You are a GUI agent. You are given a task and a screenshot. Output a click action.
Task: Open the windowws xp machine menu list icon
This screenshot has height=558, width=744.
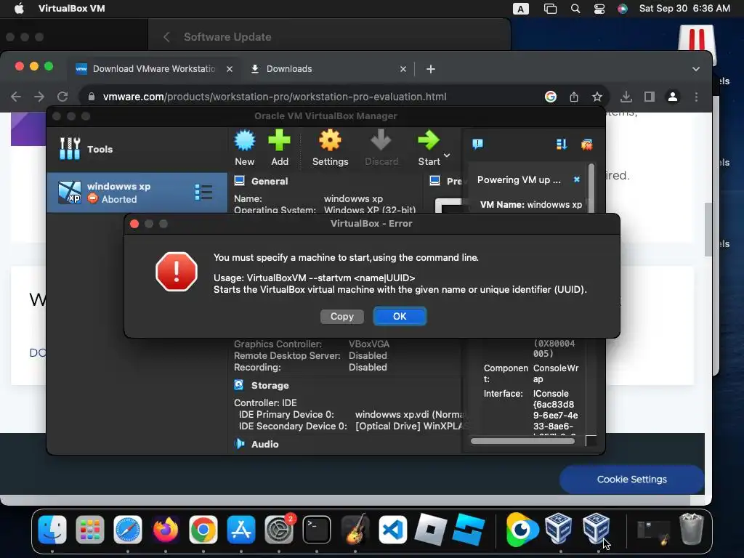(x=203, y=192)
